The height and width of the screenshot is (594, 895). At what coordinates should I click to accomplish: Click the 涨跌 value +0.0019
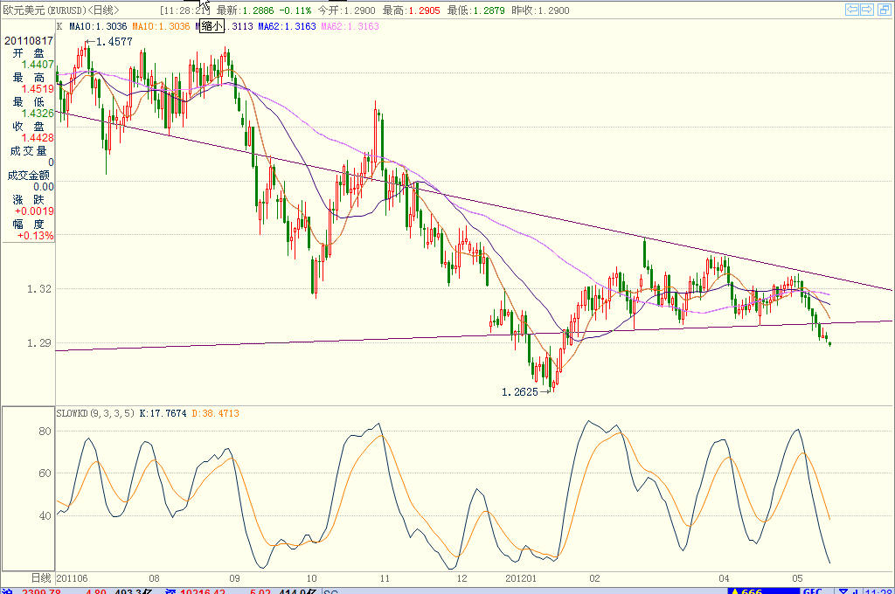click(34, 211)
